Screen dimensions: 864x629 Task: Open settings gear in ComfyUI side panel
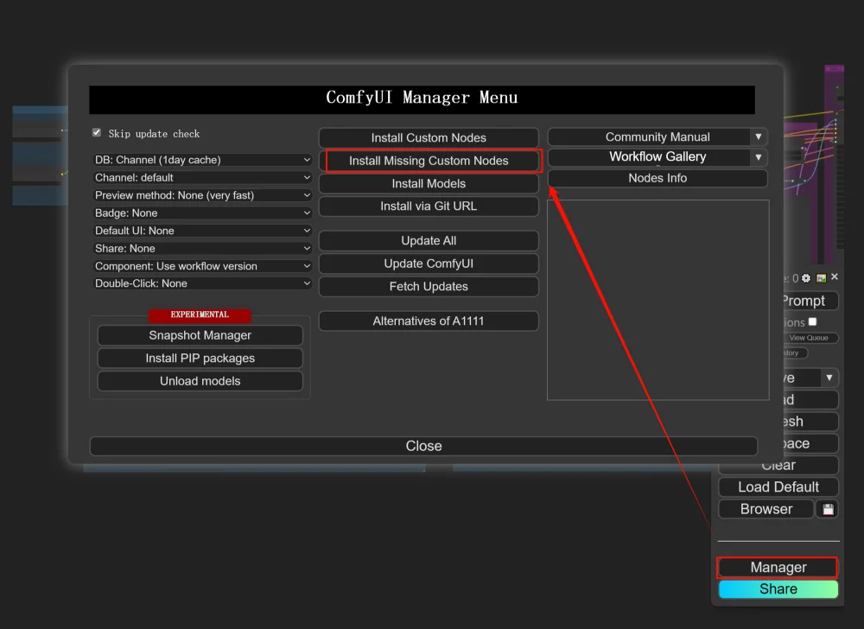tap(805, 278)
